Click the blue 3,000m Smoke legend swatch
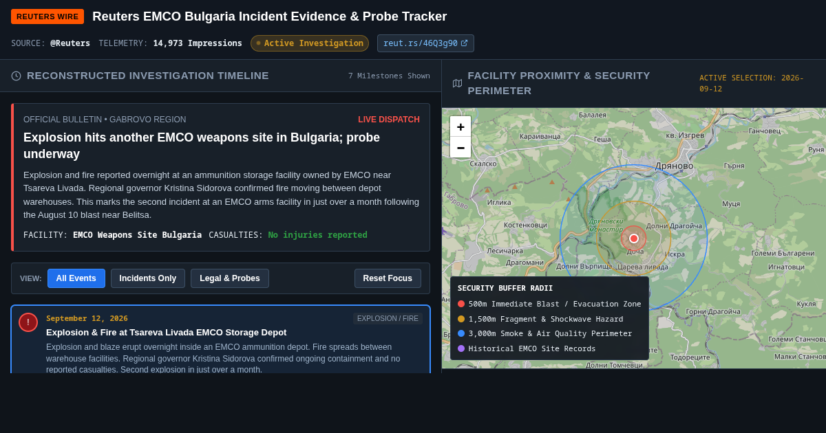826x433 pixels. (461, 333)
